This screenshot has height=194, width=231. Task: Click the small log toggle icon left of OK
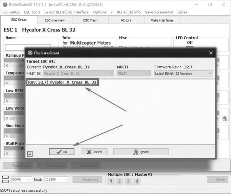[x=30, y=154]
